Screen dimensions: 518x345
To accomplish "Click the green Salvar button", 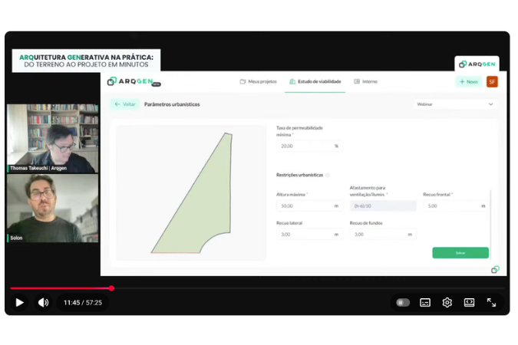I will coord(460,253).
